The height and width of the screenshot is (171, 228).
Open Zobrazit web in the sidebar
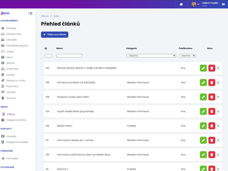pos(14,34)
